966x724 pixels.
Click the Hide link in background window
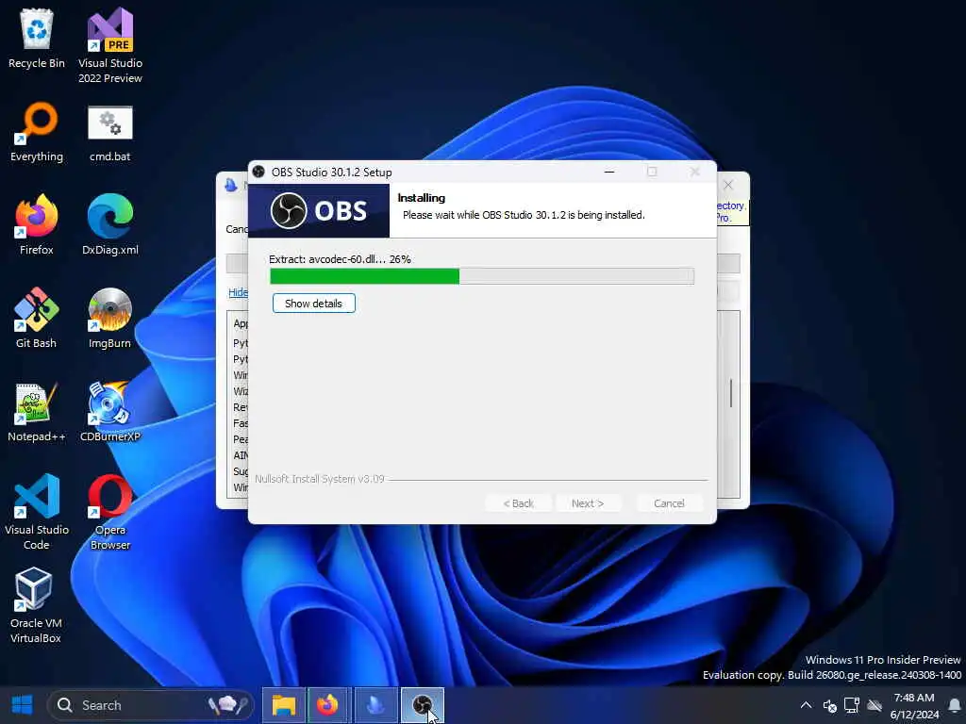pyautogui.click(x=238, y=292)
